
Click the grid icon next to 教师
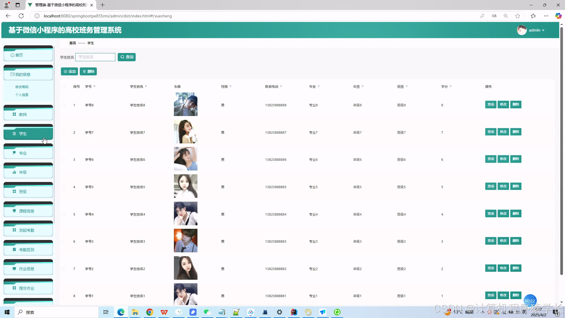pos(14,114)
